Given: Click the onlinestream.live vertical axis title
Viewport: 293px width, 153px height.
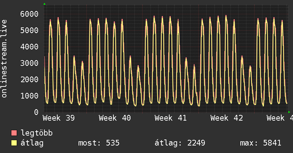Looking at the screenshot, I should tap(4, 59).
